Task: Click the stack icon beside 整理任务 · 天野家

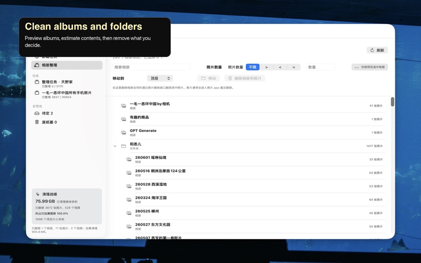Action: click(37, 82)
